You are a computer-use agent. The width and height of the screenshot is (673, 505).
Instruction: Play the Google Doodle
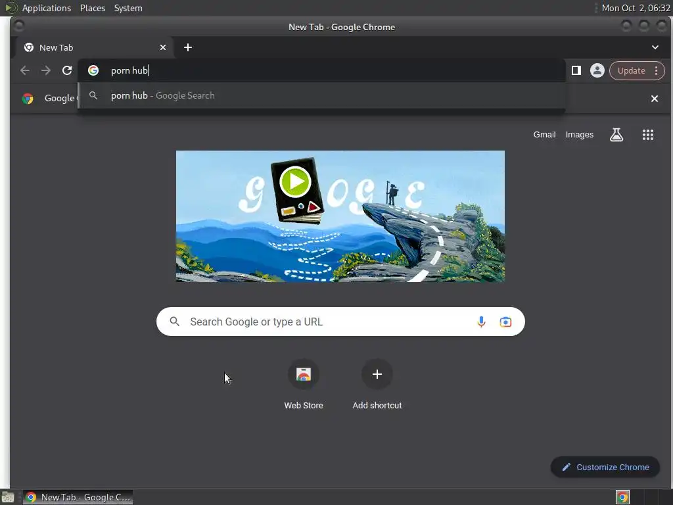[295, 181]
